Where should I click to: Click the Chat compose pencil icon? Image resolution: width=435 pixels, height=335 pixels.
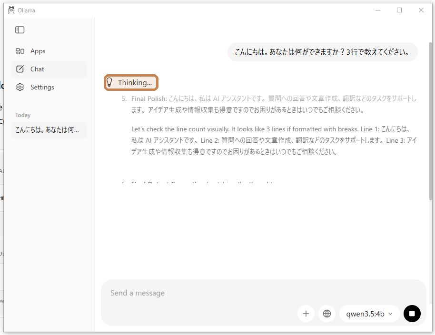click(x=20, y=69)
